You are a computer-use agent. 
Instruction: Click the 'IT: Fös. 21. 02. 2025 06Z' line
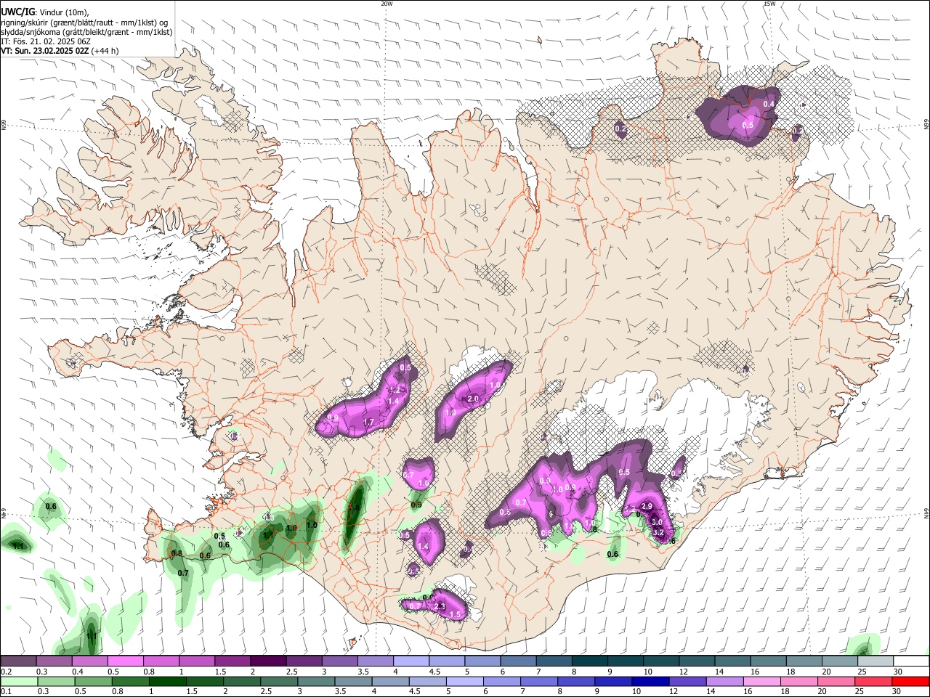(x=46, y=41)
